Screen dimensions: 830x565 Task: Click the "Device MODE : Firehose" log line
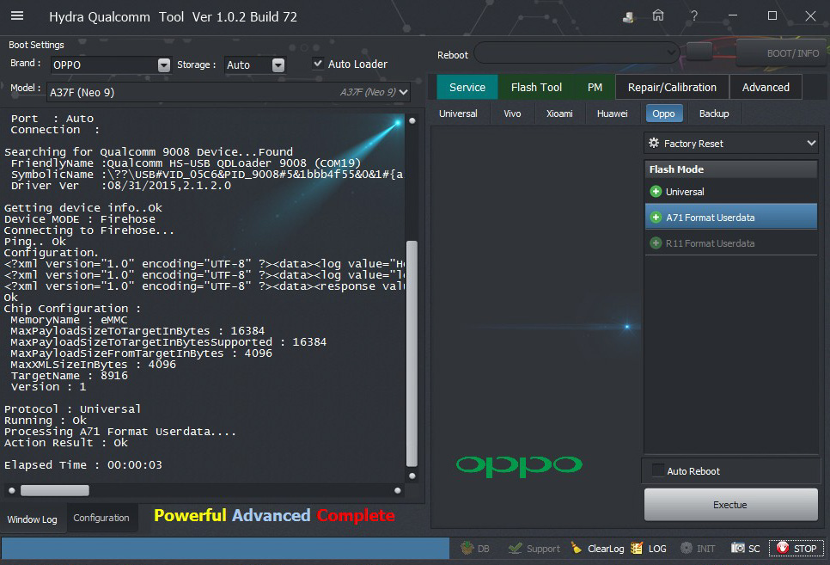(x=80, y=219)
